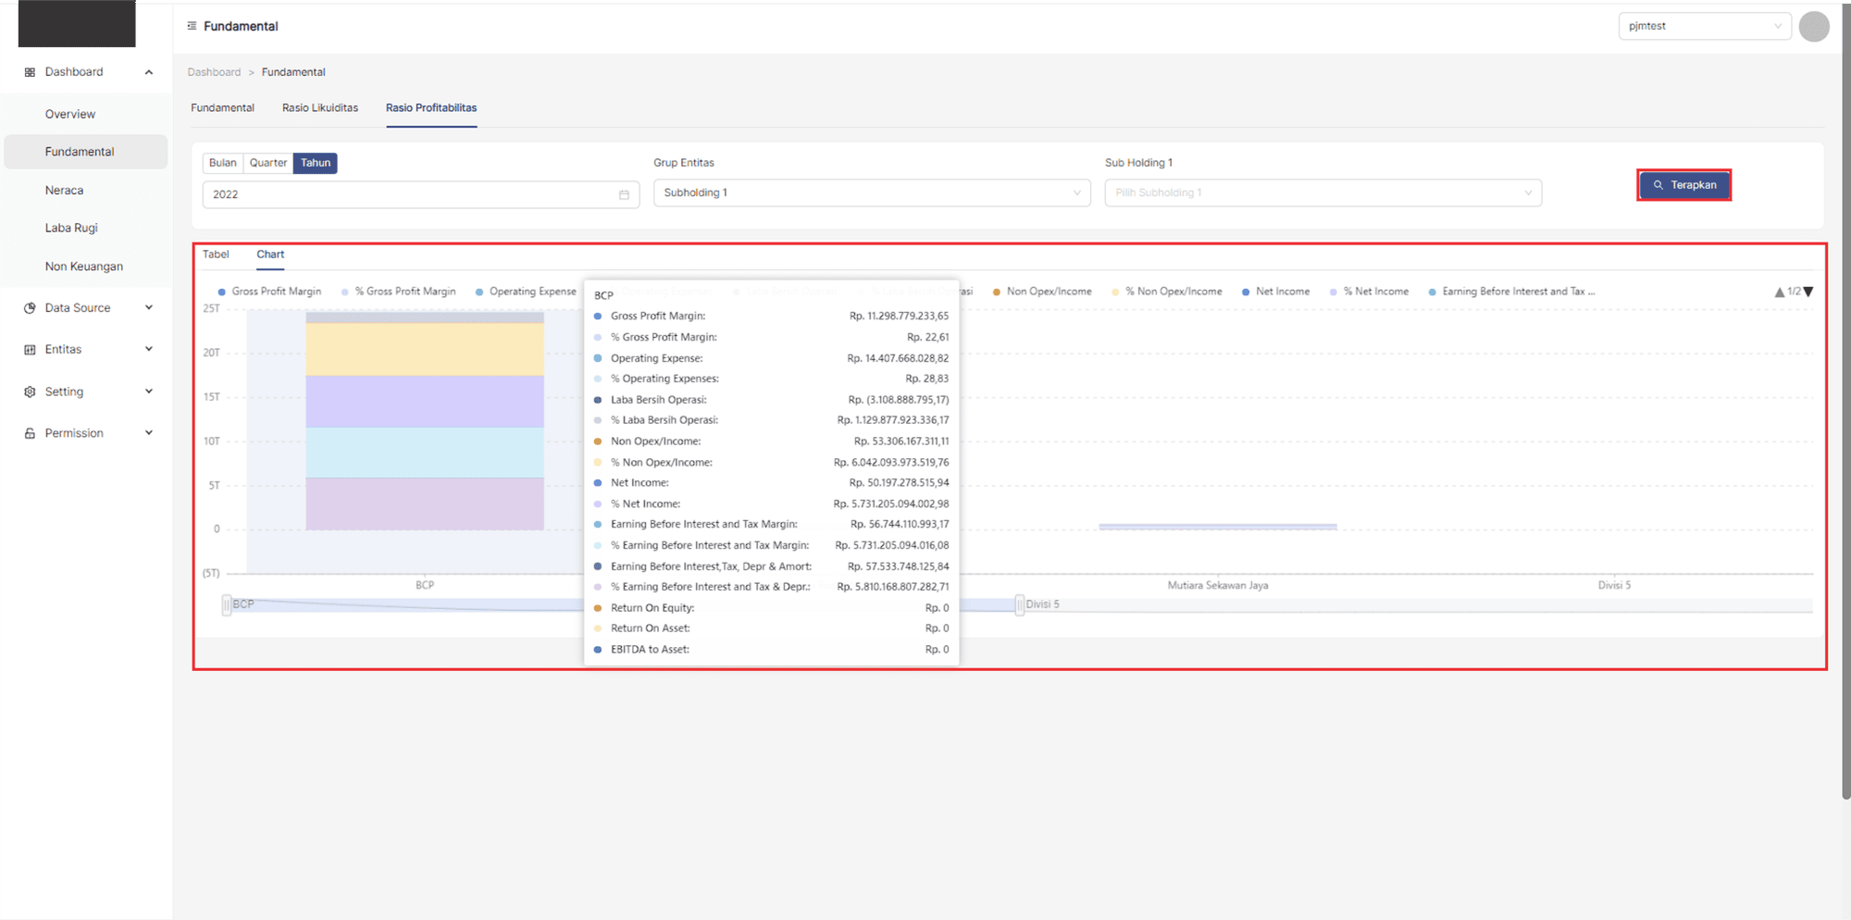This screenshot has height=920, width=1851.
Task: Click the Entitas table icon
Action: click(x=30, y=350)
